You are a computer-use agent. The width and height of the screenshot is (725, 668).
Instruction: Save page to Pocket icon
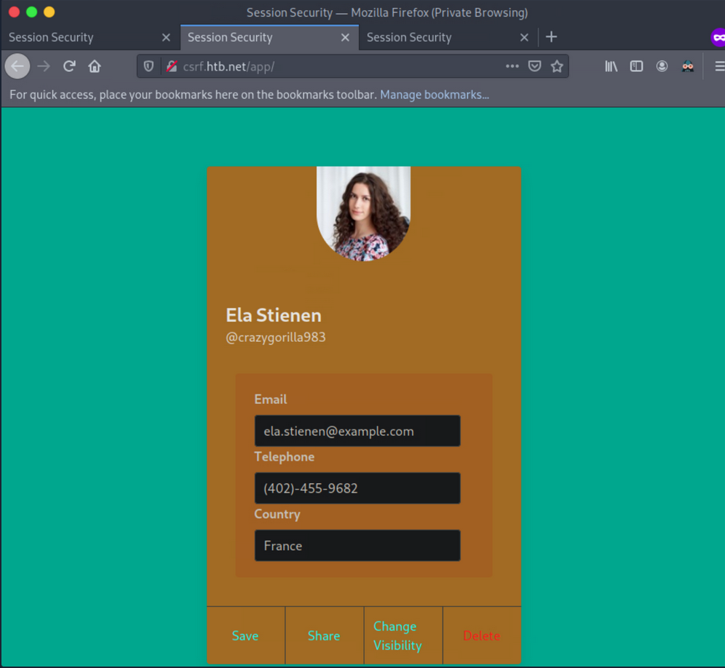(x=534, y=66)
